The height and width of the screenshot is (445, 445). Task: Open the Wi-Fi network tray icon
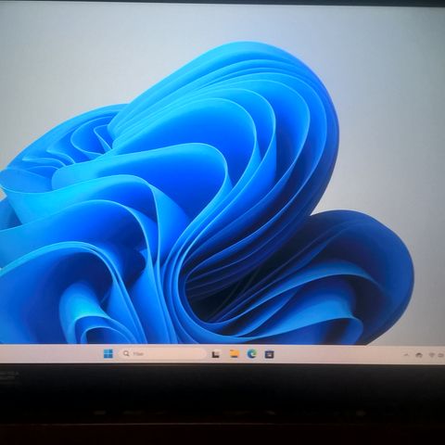coord(432,355)
